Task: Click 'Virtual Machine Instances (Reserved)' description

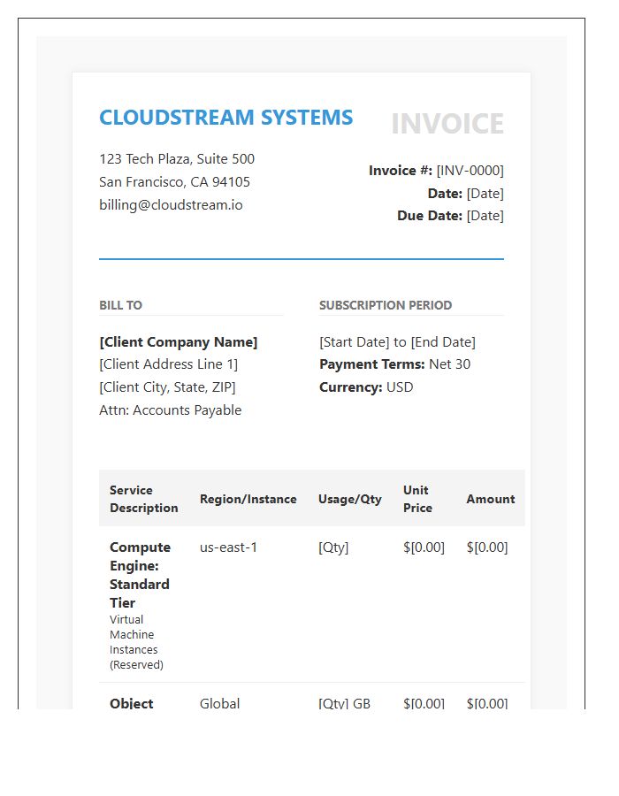Action: tap(136, 642)
